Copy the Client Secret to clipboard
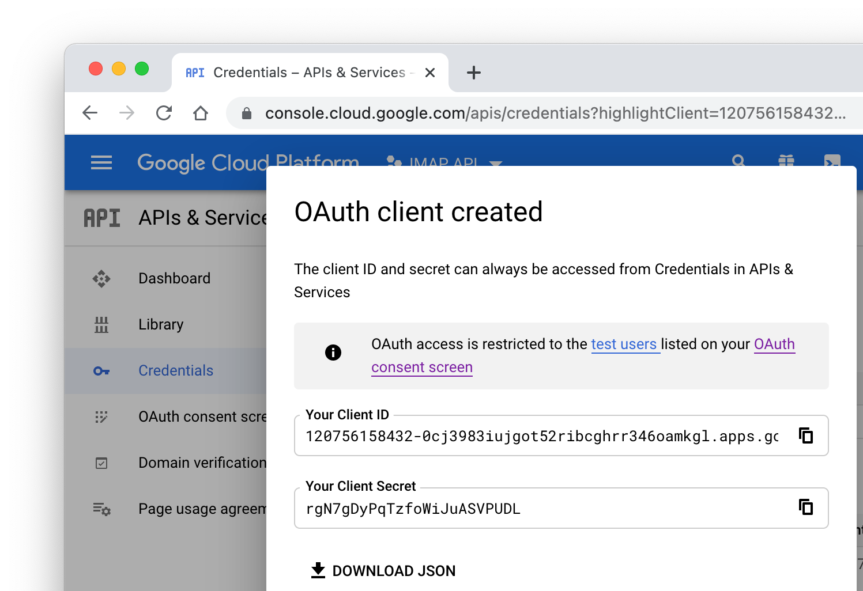Screen dimensions: 863x591 point(806,507)
